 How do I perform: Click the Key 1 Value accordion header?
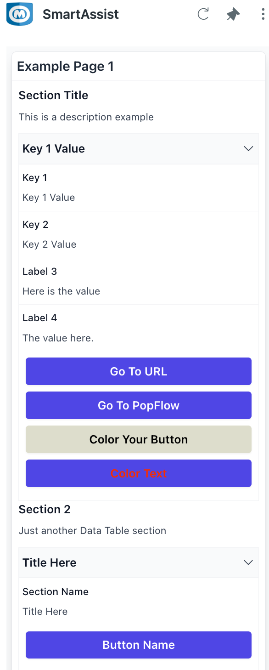[x=139, y=149]
